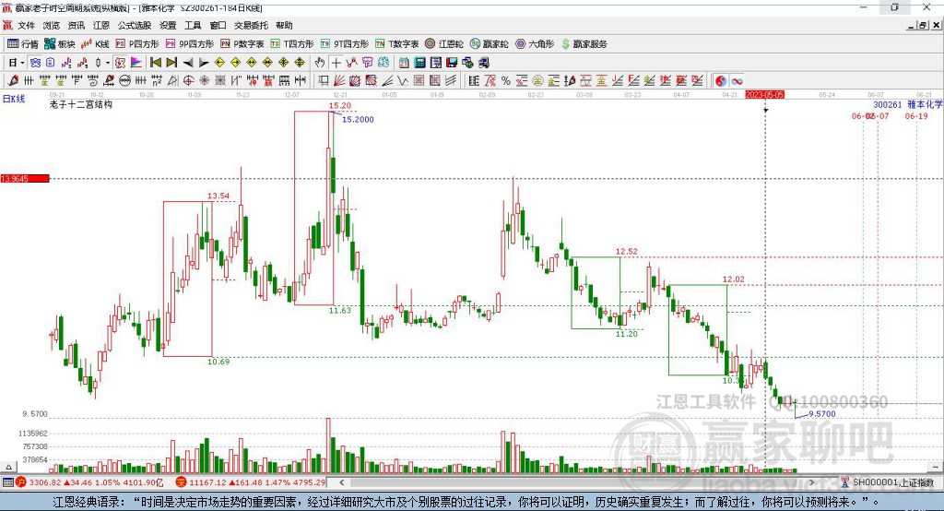Jump to first bar icon
Viewport: 944px width, 511px height.
155,63
